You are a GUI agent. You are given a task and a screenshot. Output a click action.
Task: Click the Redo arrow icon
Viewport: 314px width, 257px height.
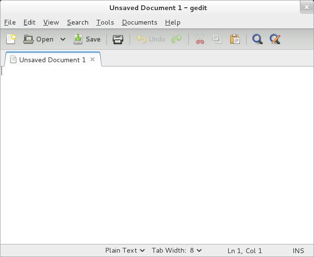(x=177, y=39)
